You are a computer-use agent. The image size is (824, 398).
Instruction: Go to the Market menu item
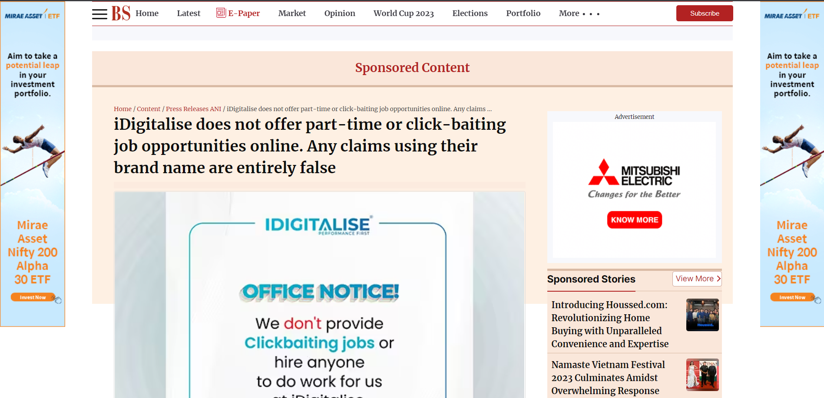pos(292,13)
